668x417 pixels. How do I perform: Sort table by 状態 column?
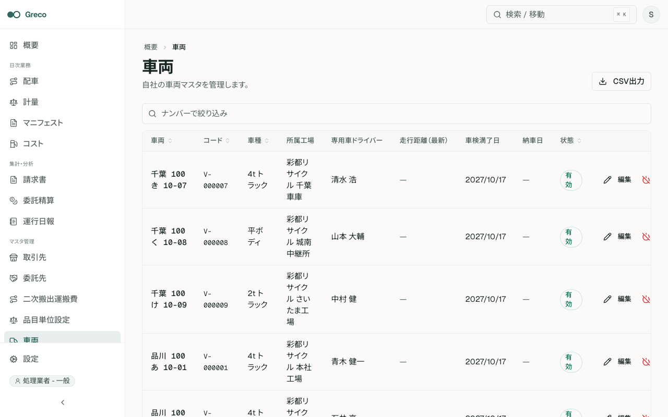(571, 141)
